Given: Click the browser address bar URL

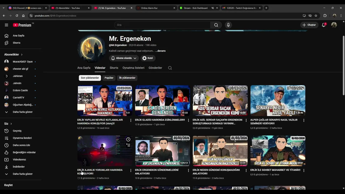Looking at the screenshot, I should pos(55,16).
